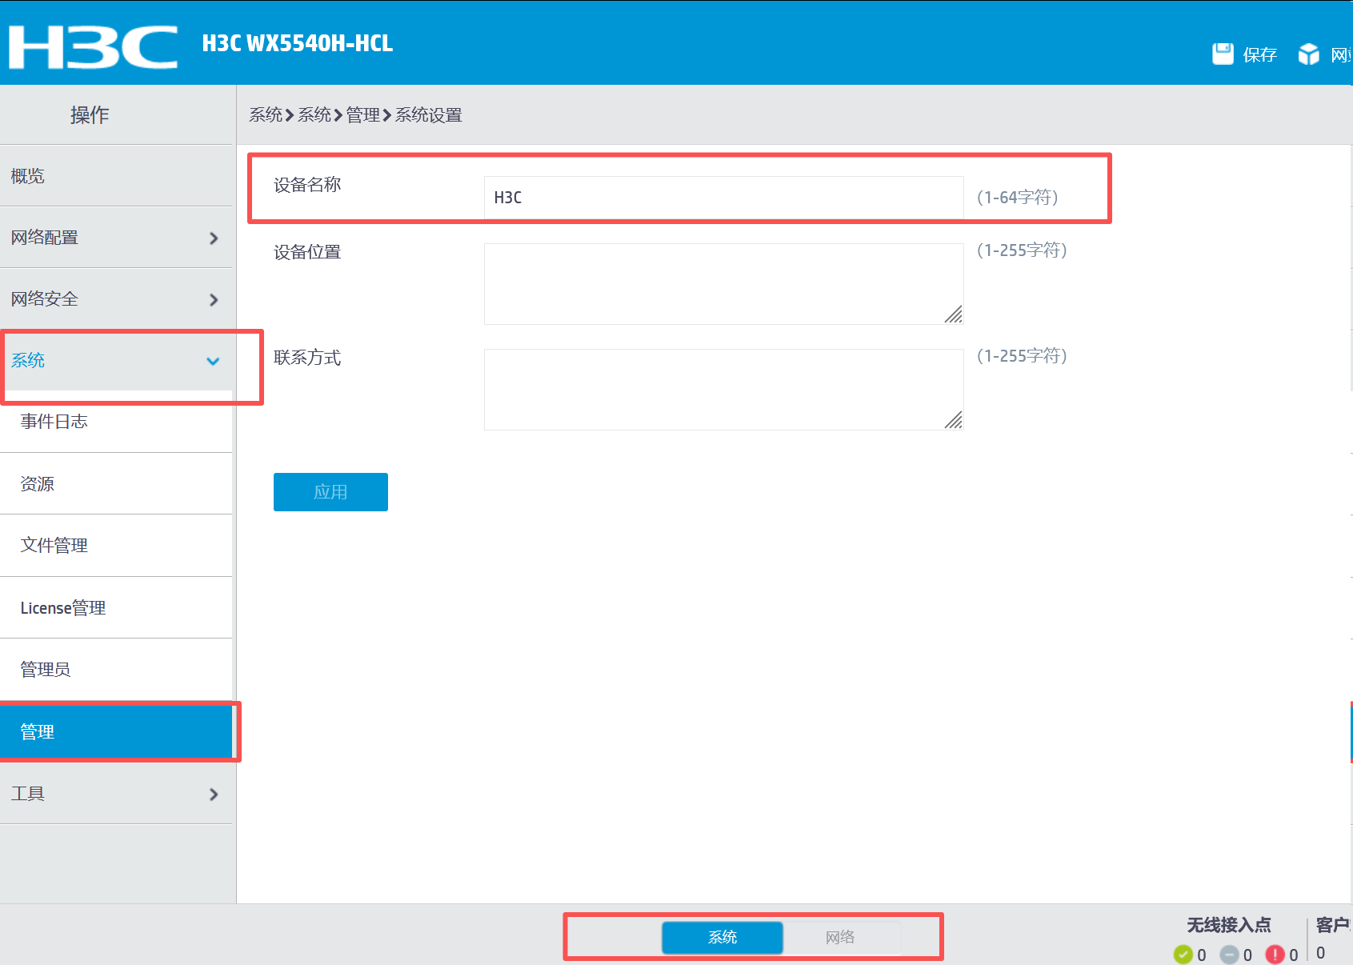Switch to the 网络 bottom tab
The width and height of the screenshot is (1353, 965).
click(x=841, y=937)
